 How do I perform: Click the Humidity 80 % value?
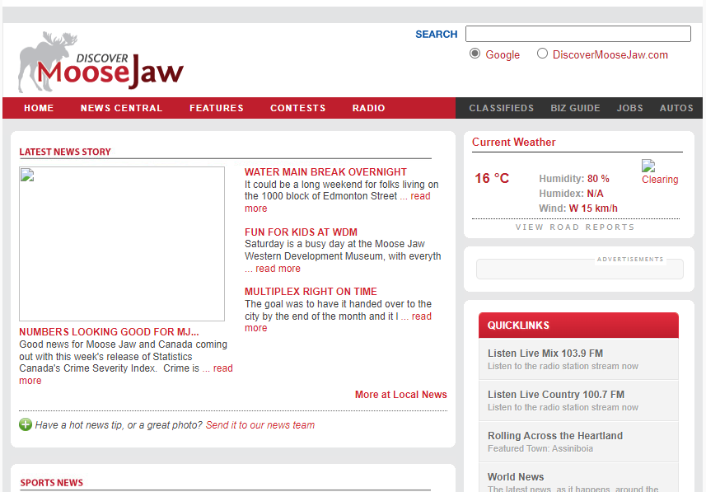pos(598,179)
